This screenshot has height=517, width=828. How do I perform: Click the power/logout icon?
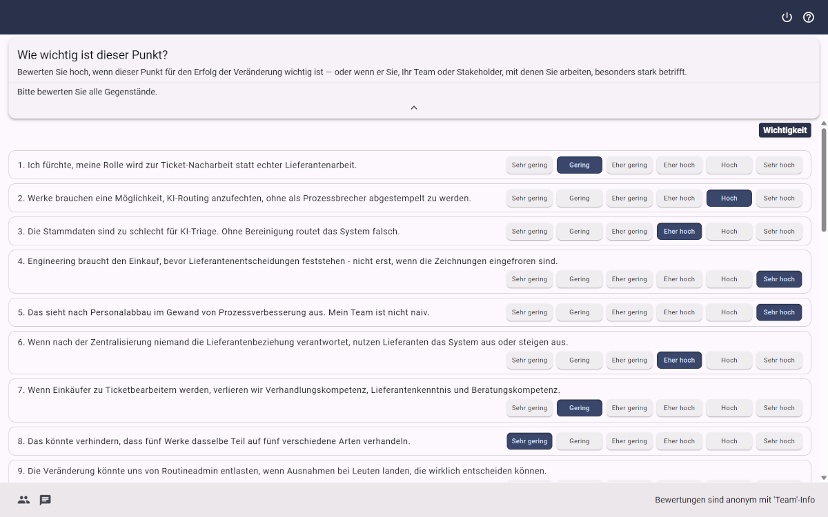point(787,17)
